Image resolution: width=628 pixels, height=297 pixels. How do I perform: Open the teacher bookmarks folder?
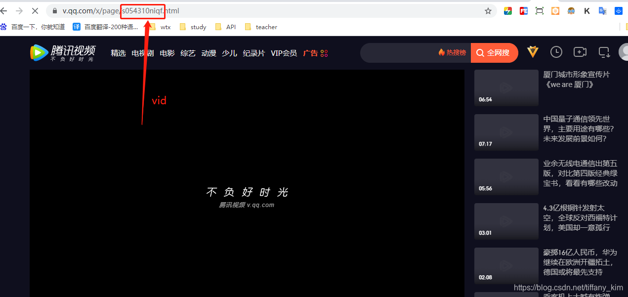click(x=261, y=27)
